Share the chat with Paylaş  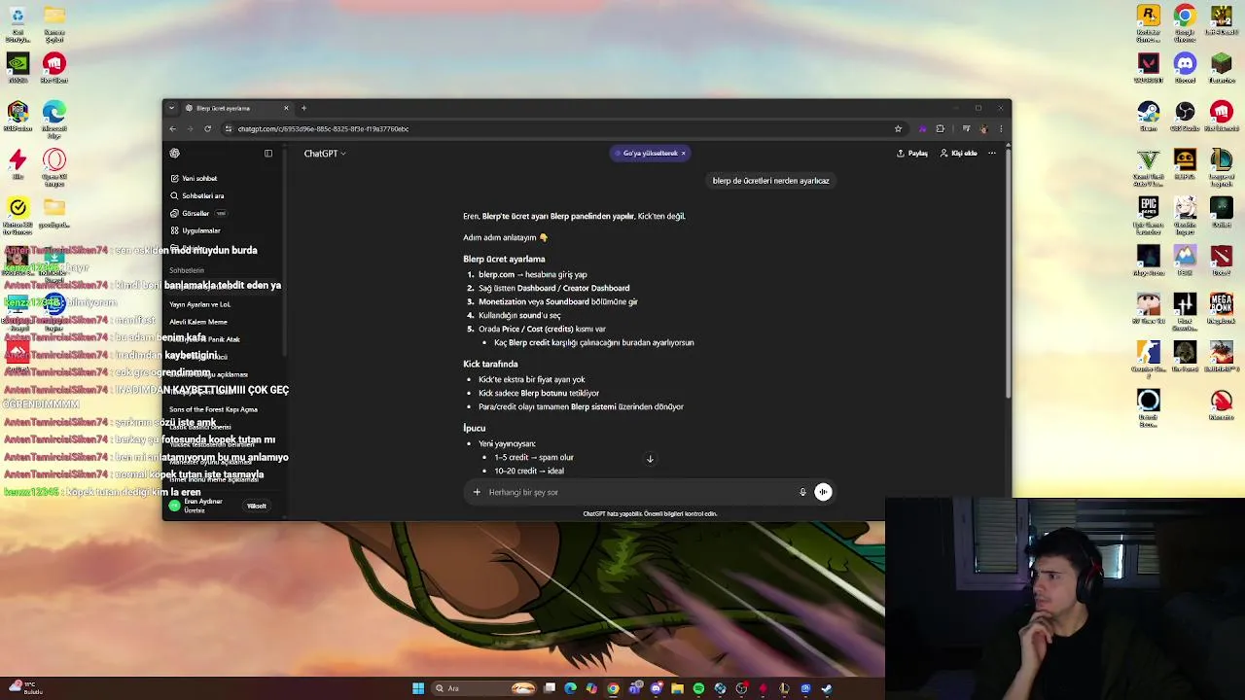[x=912, y=153]
